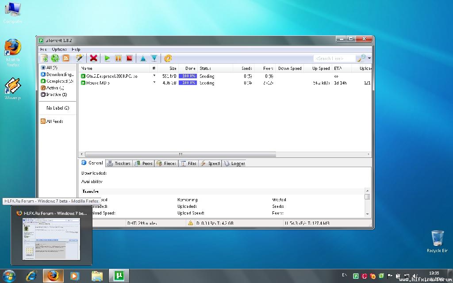This screenshot has width=453, height=283.
Task: Click the Create New Torrent wand icon
Action: coord(80,58)
